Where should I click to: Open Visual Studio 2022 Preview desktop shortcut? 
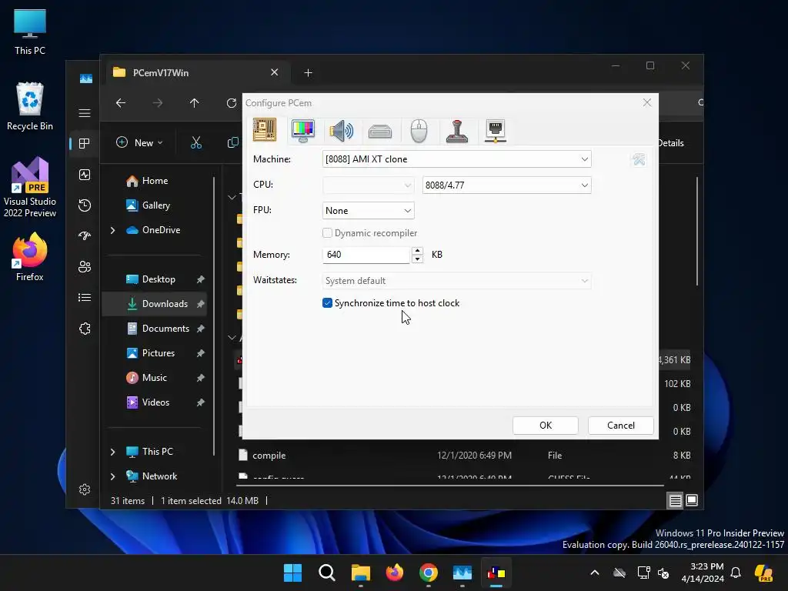30,187
